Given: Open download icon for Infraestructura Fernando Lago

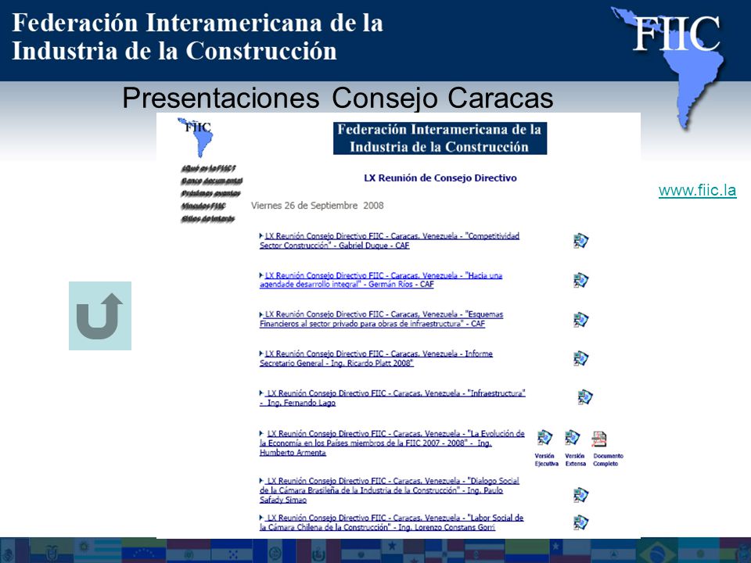Looking at the screenshot, I should pos(585,397).
